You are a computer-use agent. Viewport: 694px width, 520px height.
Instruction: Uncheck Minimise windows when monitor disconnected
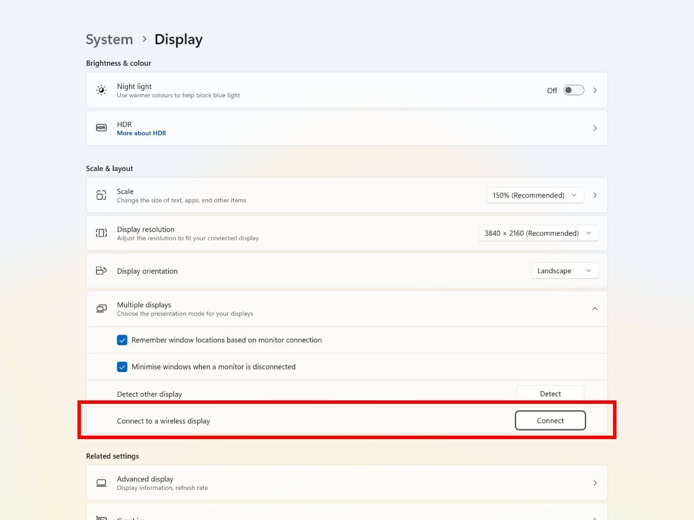(122, 367)
